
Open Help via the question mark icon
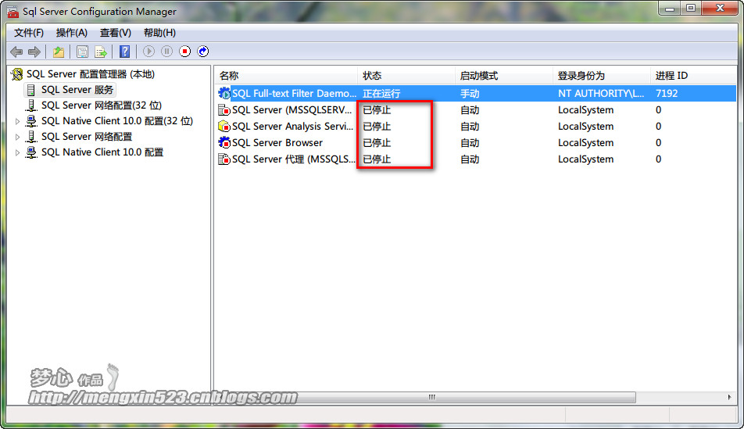[x=124, y=52]
